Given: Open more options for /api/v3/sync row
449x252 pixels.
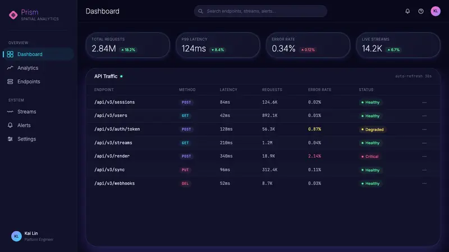Looking at the screenshot, I should click(x=424, y=170).
